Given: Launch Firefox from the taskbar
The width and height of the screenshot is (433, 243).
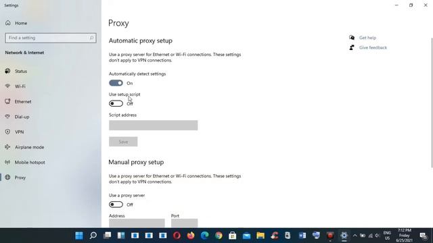Looking at the screenshot, I should (191, 236).
